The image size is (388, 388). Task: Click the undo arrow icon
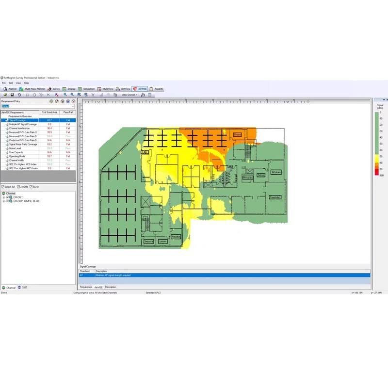[x=19, y=95]
